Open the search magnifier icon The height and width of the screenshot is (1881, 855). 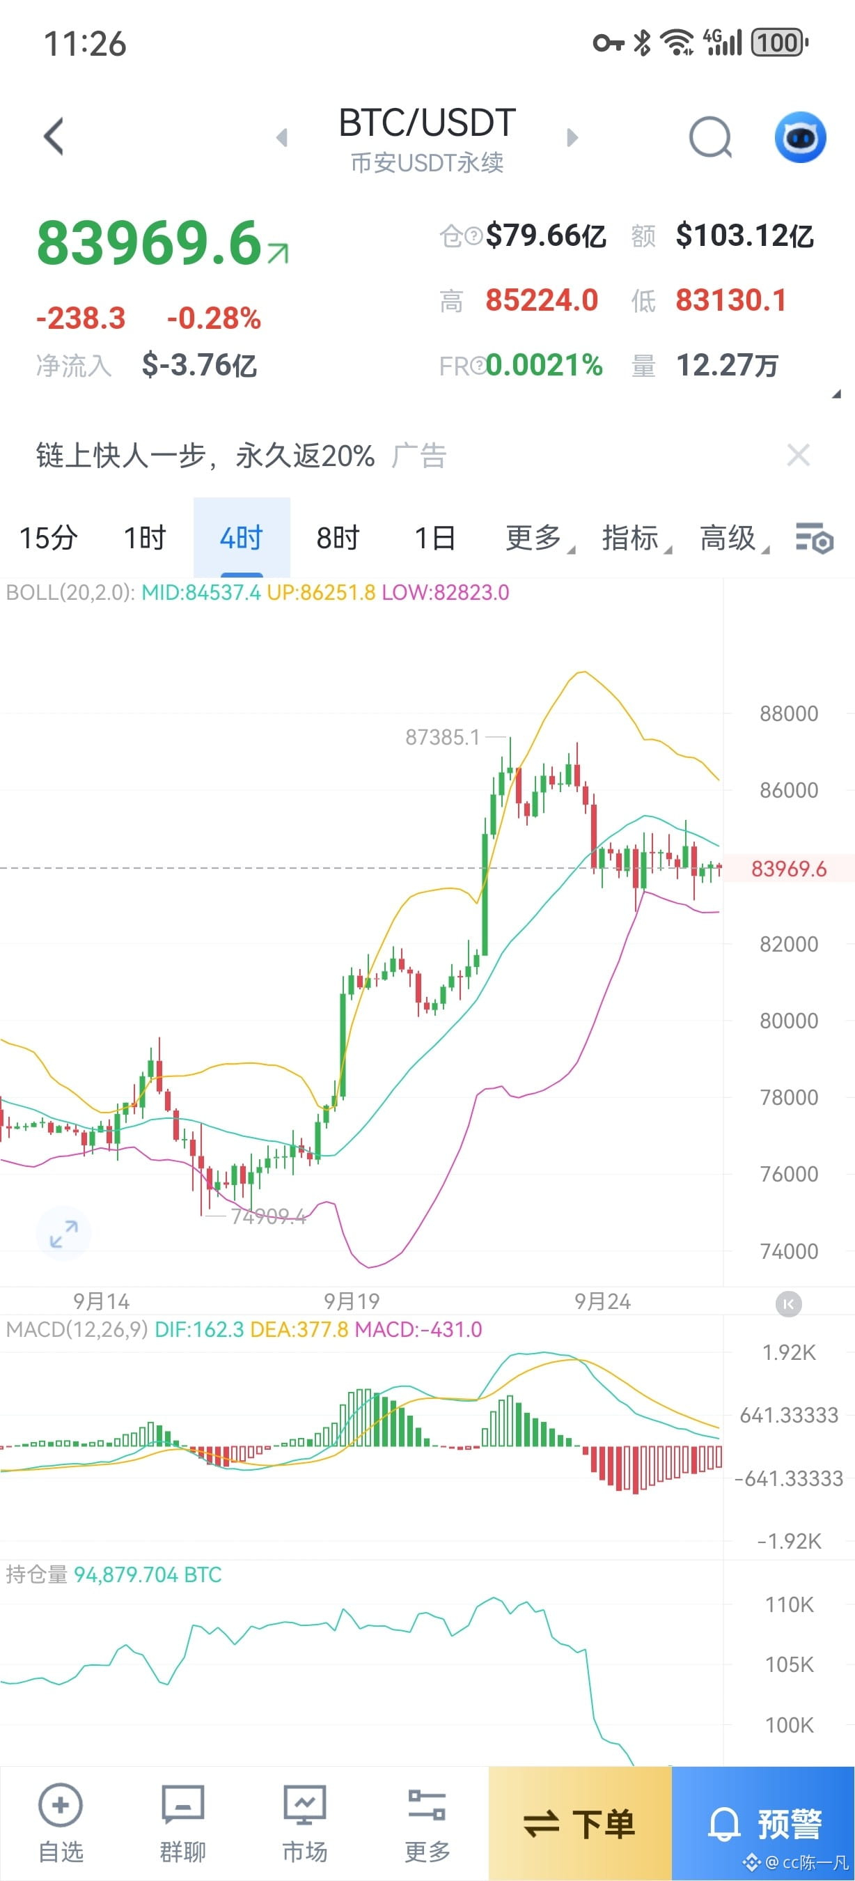[711, 137]
